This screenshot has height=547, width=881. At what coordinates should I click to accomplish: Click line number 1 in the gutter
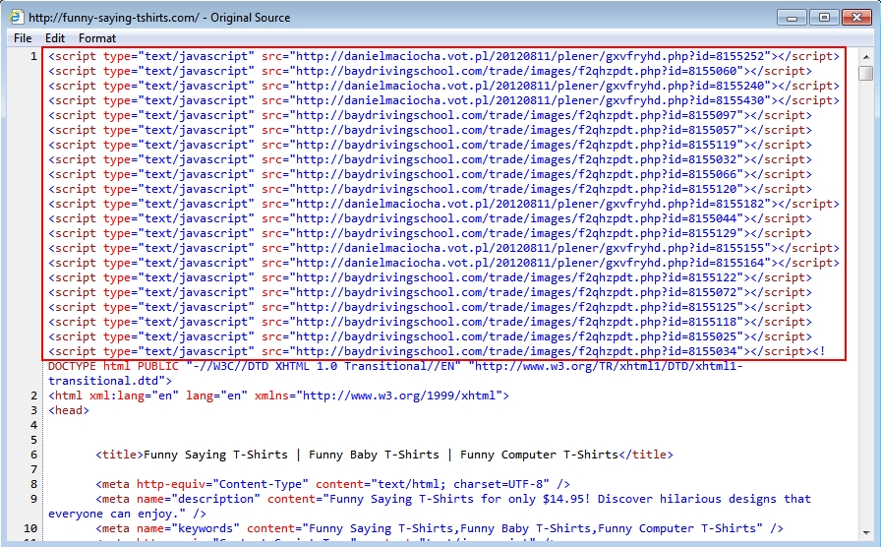click(33, 56)
